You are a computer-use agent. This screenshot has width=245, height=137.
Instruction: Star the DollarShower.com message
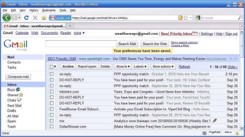pyautogui.click(x=57, y=127)
